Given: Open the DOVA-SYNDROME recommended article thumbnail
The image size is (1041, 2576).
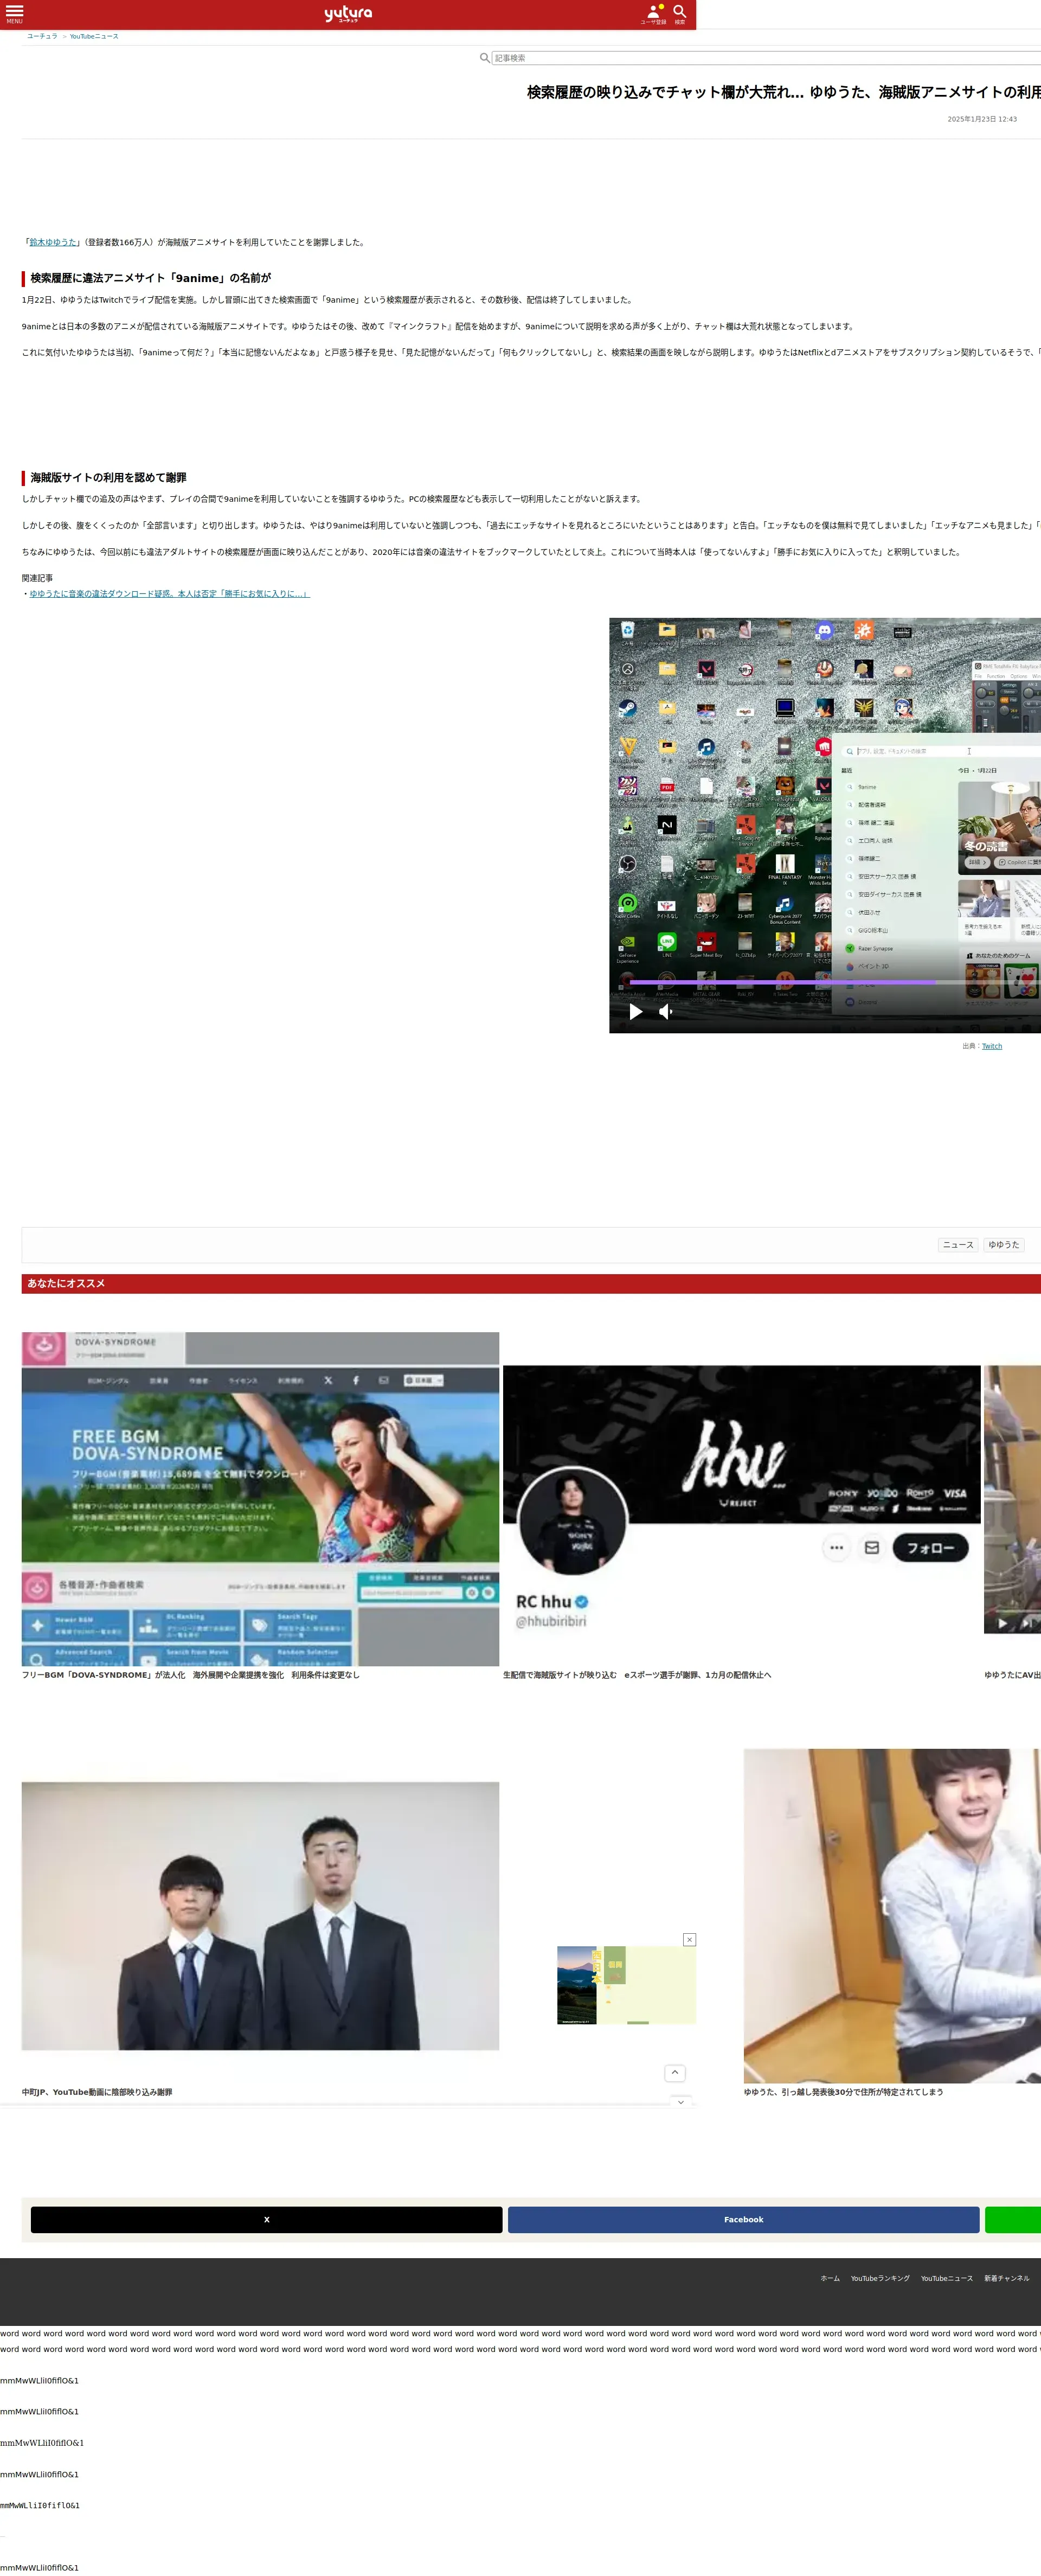Looking at the screenshot, I should coord(260,1499).
